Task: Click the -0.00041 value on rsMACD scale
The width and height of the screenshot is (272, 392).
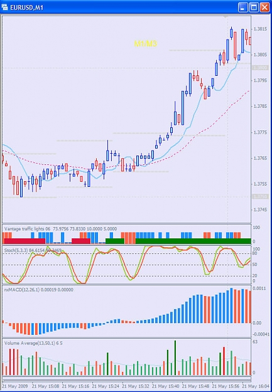Action: pos(259,334)
